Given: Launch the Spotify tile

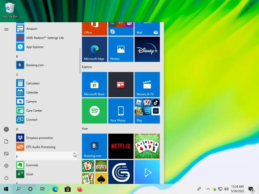Looking at the screenshot, I should coord(95,111).
